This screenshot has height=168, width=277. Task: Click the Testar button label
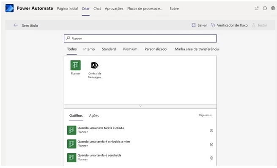[x=262, y=25]
